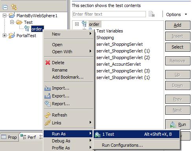
Task: Click into the Enter filter text field
Action: (109, 14)
